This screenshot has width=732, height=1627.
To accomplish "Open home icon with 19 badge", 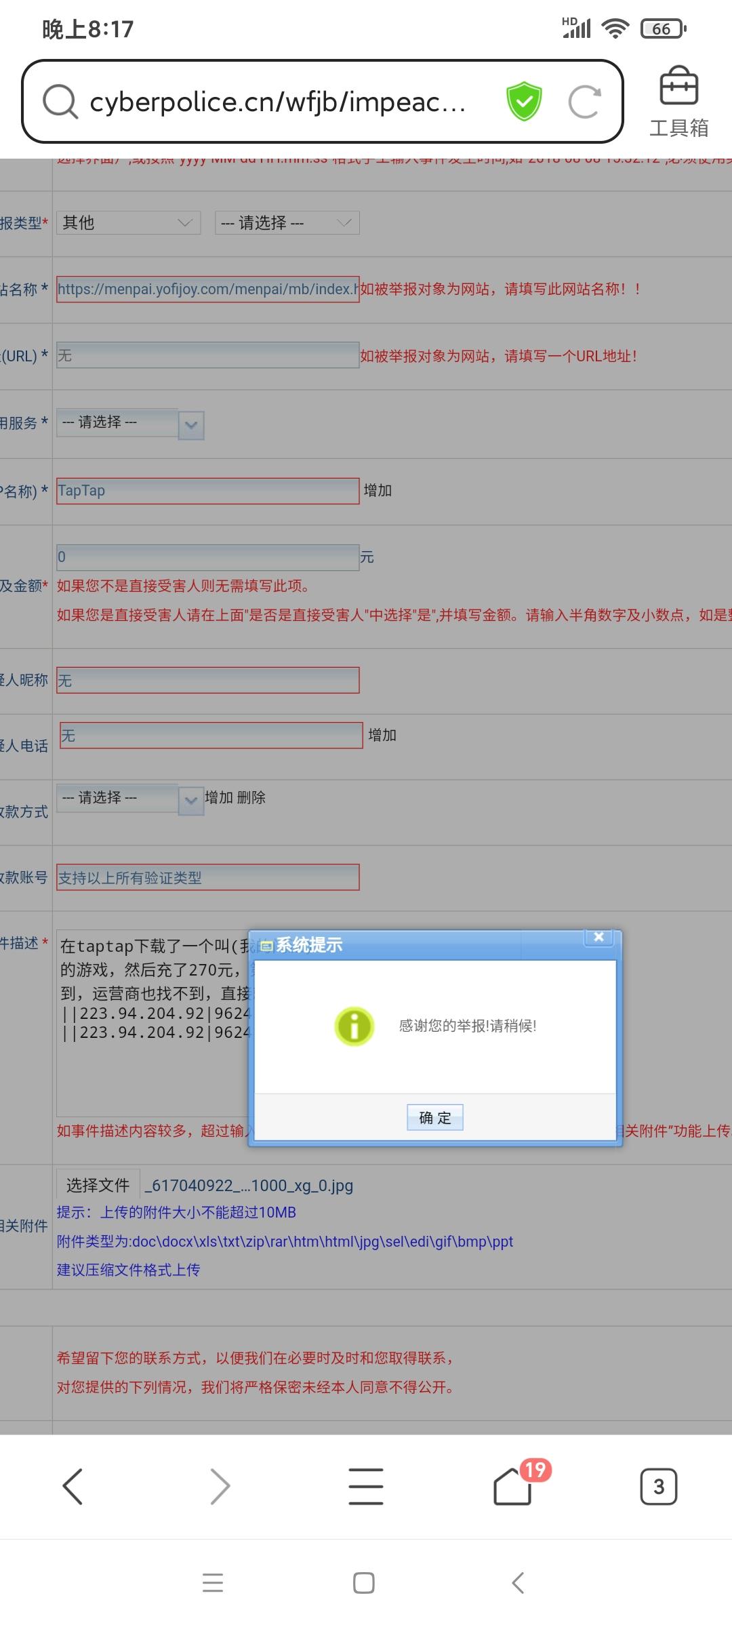I will [x=513, y=1486].
